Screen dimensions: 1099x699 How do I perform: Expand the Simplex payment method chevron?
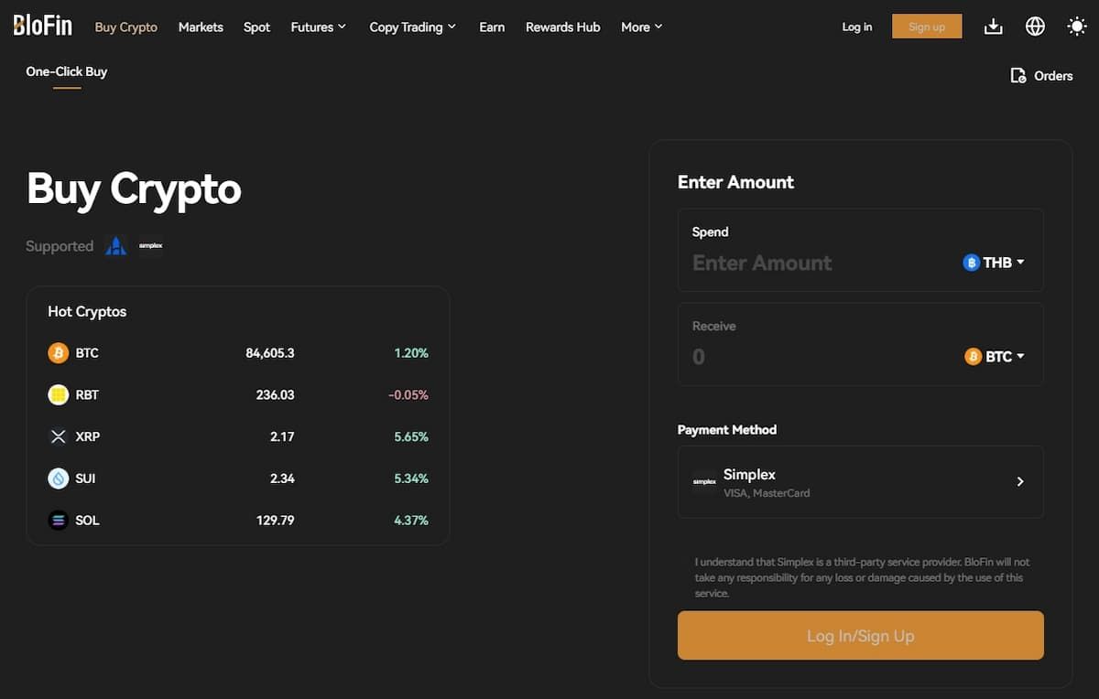click(x=1020, y=481)
